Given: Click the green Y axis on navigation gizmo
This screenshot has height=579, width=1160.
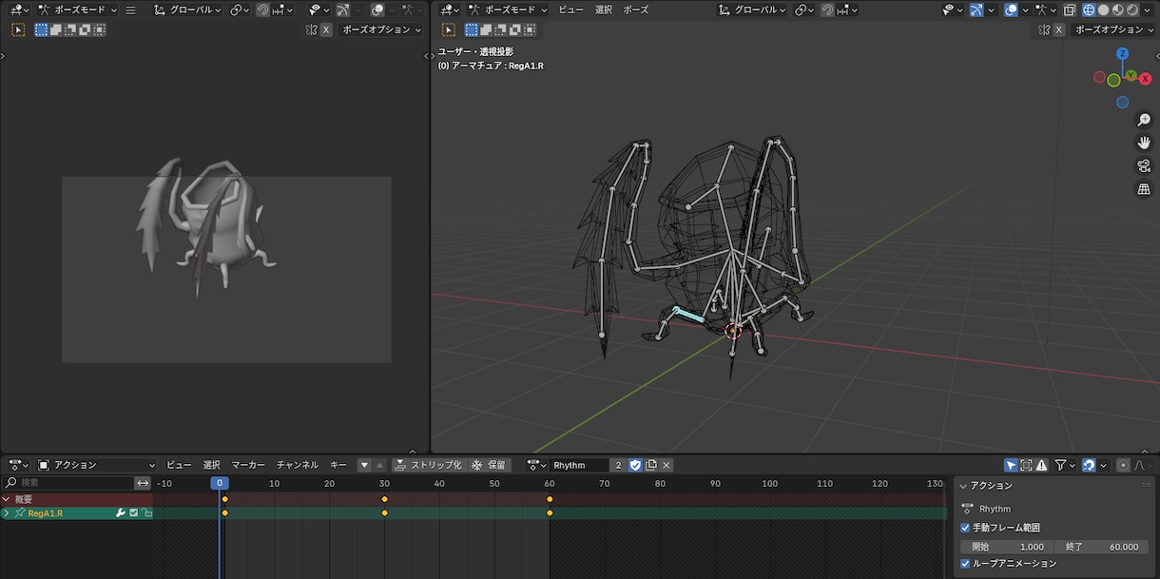Looking at the screenshot, I should point(1131,75).
